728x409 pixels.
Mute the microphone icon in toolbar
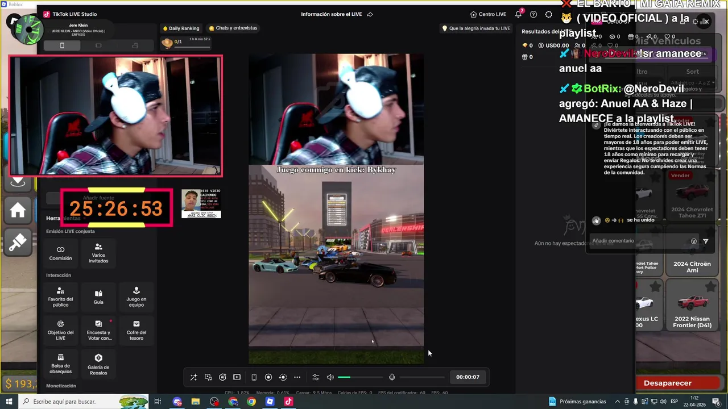pyautogui.click(x=392, y=377)
